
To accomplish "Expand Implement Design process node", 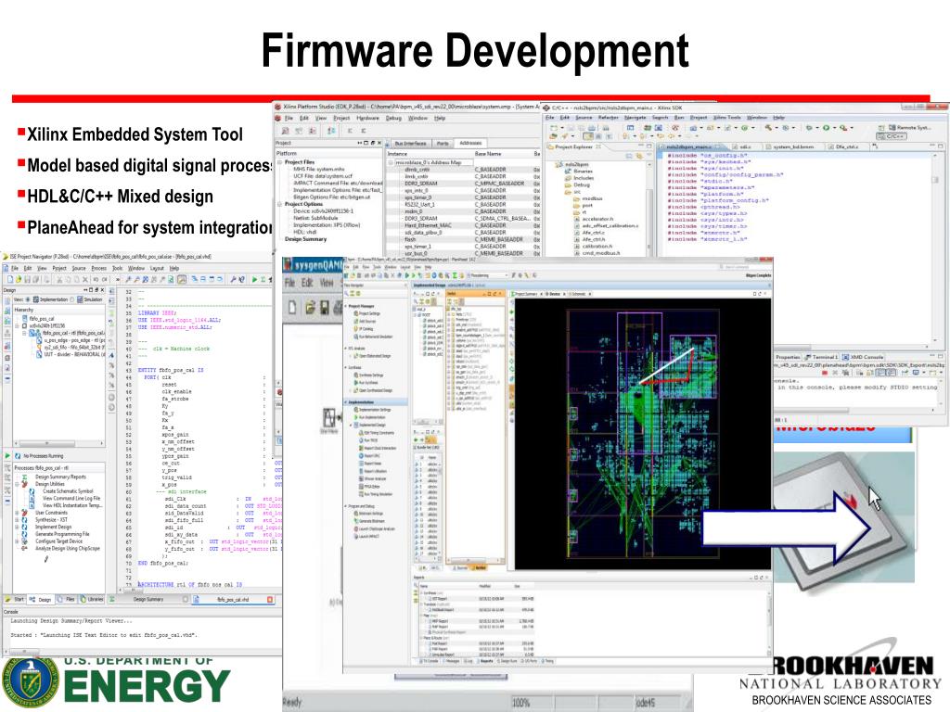I will coord(17,527).
